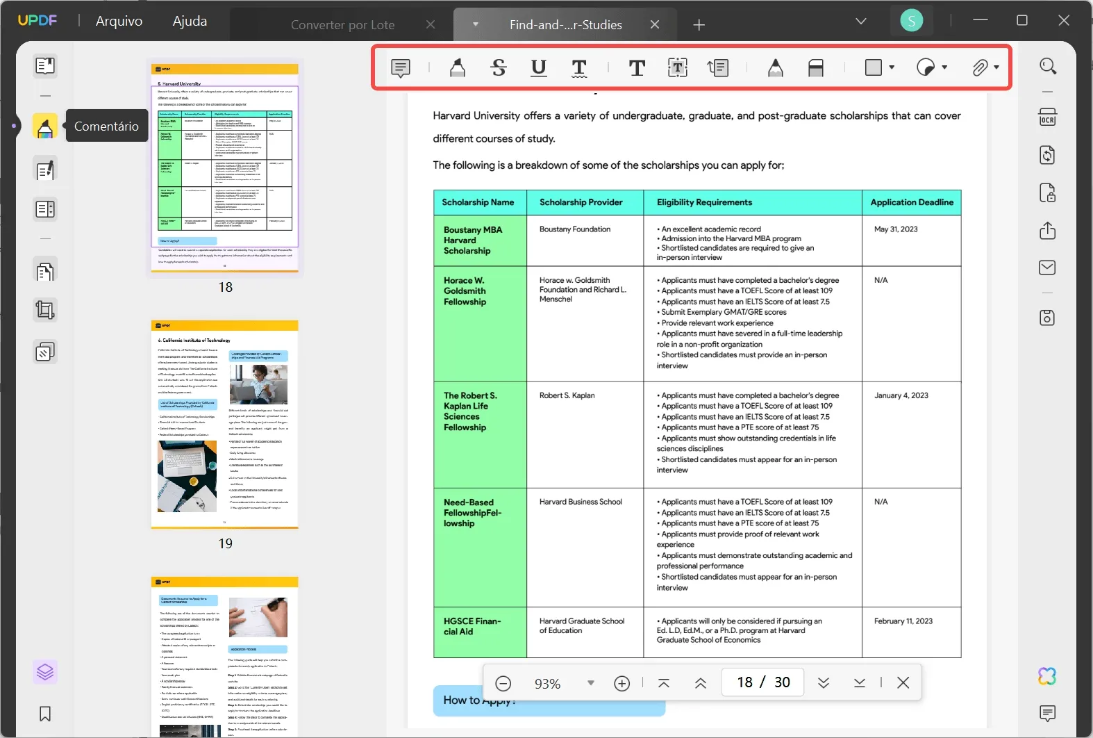The width and height of the screenshot is (1093, 738).
Task: Select the eraser tool
Action: pyautogui.click(x=816, y=67)
